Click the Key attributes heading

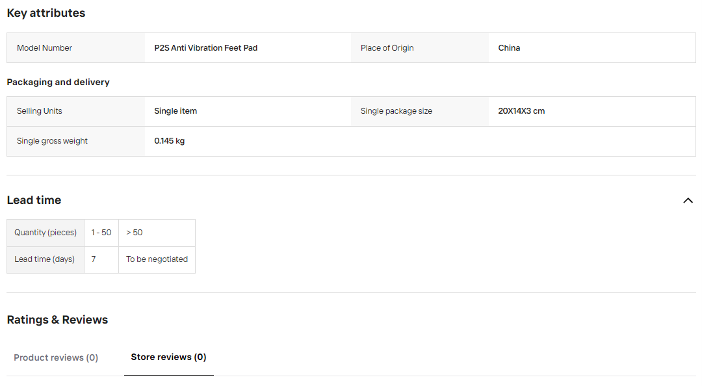point(46,13)
